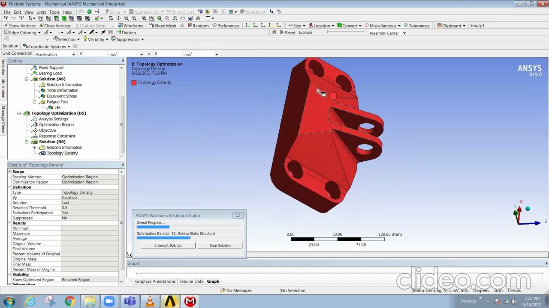Screen dimensions: 549x308
Task: Switch to the Graphics Annotations tab
Action: coord(155,281)
